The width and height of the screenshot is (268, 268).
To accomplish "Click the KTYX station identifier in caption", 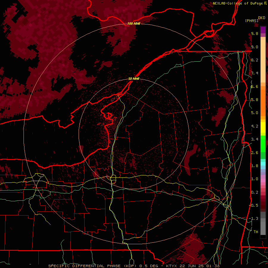I will pos(172,266).
